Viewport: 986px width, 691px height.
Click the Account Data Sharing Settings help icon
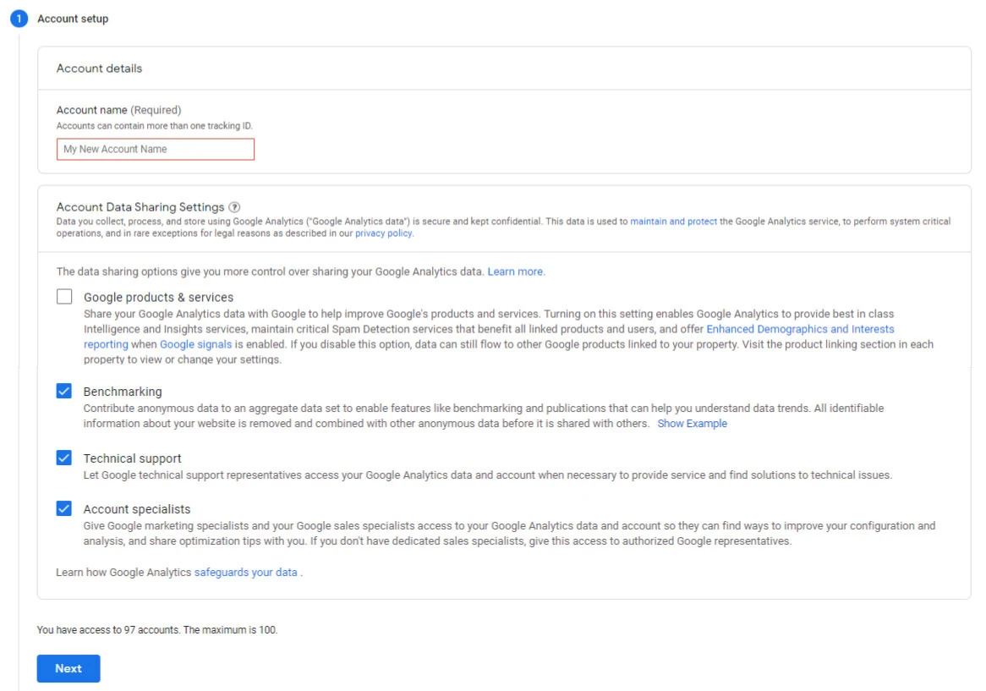click(x=234, y=207)
